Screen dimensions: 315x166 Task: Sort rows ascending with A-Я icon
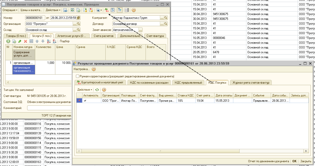point(49,41)
